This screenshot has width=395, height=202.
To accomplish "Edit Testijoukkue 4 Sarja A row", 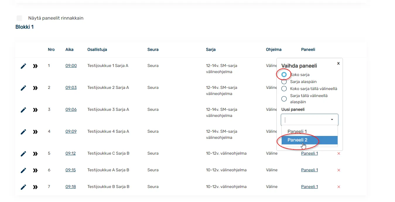I will pyautogui.click(x=23, y=132).
